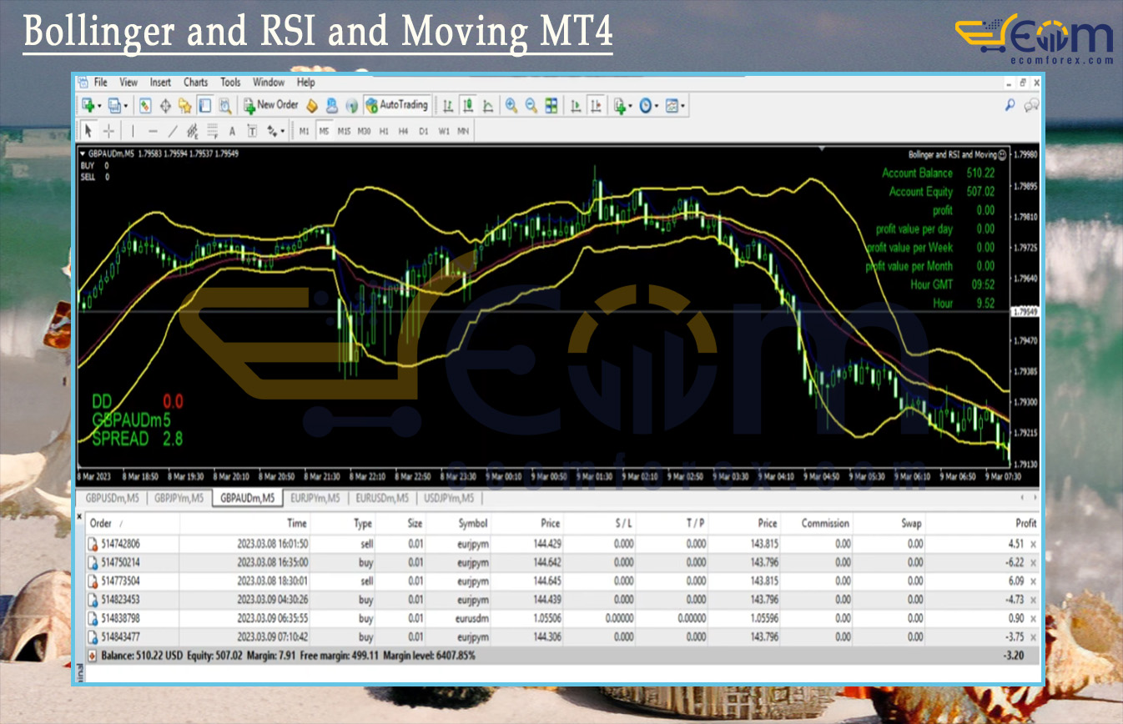
Task: Toggle the AutoTrading button
Action: pyautogui.click(x=397, y=105)
